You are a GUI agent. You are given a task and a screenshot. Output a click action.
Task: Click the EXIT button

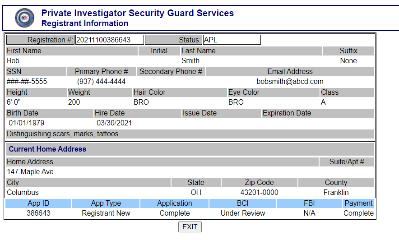(190, 227)
